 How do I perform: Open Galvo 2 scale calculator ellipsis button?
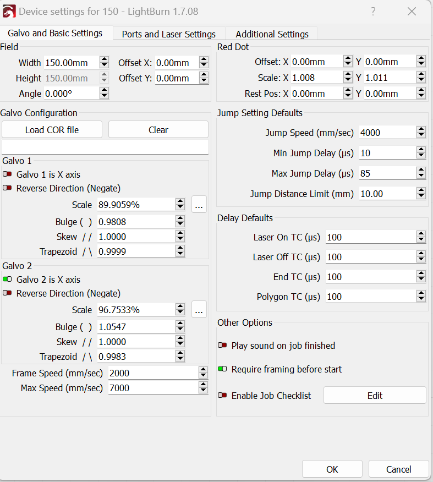(x=199, y=310)
